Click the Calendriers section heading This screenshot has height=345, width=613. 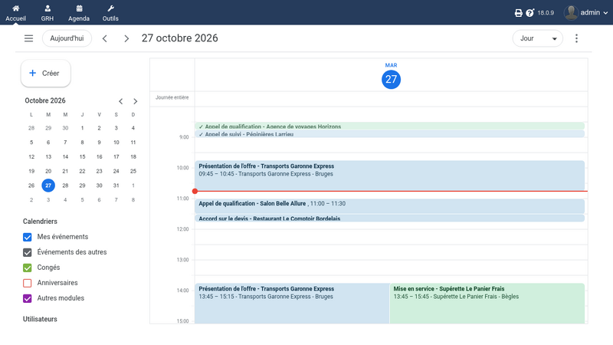(x=40, y=222)
